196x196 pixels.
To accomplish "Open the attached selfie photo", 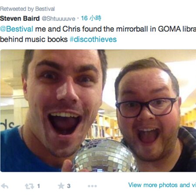I will (x=98, y=111).
